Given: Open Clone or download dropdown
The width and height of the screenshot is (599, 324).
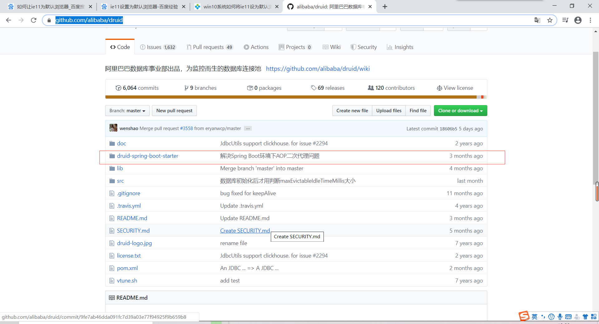Looking at the screenshot, I should coord(460,111).
